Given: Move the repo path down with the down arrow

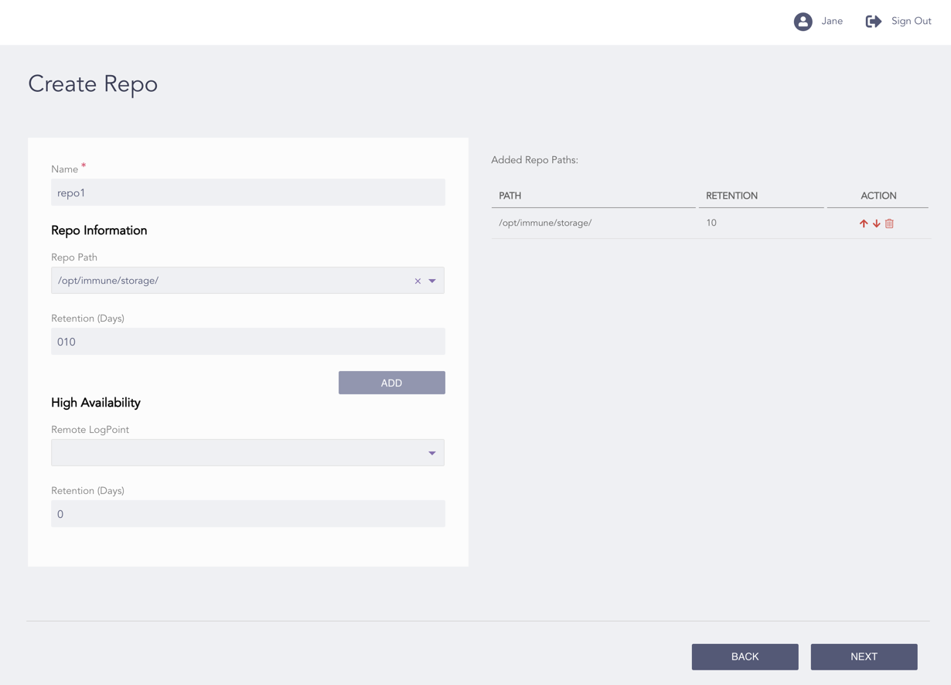Looking at the screenshot, I should (877, 223).
